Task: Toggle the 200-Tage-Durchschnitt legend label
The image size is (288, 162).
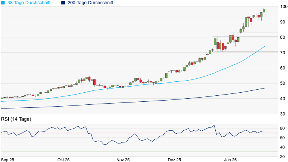Action: pos(90,3)
